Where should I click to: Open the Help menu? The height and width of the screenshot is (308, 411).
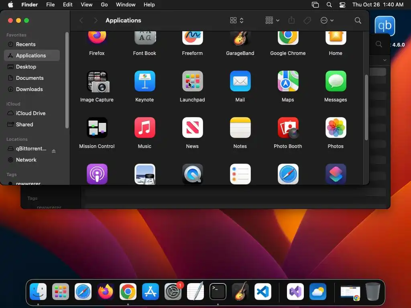click(x=149, y=5)
